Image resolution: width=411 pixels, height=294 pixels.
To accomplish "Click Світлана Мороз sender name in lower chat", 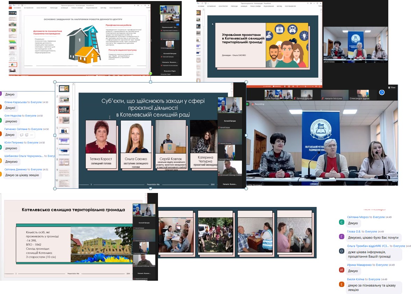I will (358, 217).
